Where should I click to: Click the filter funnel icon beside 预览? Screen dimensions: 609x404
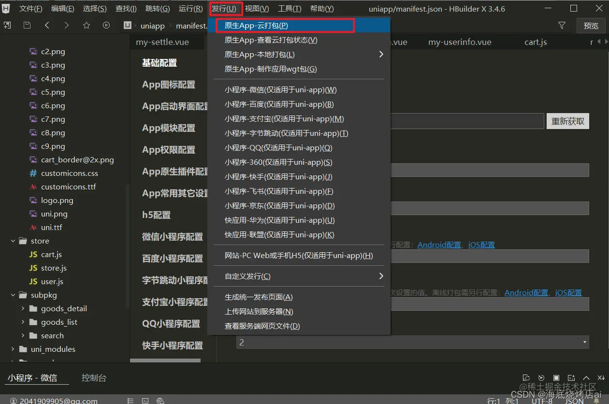[562, 26]
